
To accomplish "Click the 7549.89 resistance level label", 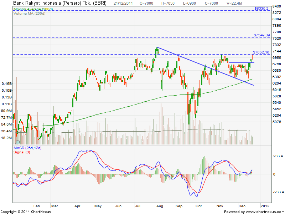I will [x=262, y=35].
